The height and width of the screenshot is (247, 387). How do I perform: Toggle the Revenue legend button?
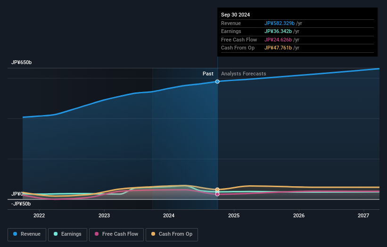27,234
